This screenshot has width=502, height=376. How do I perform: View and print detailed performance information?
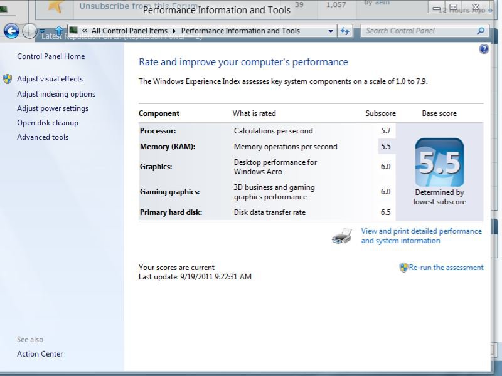pos(421,236)
